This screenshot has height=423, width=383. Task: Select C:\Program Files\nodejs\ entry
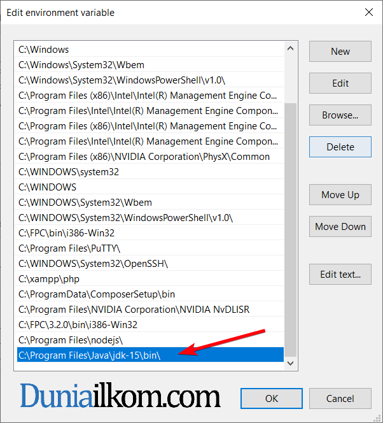click(x=150, y=340)
